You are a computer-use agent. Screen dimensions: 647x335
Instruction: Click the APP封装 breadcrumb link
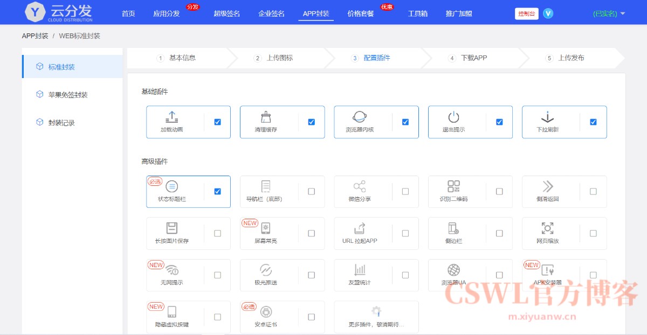pos(35,36)
